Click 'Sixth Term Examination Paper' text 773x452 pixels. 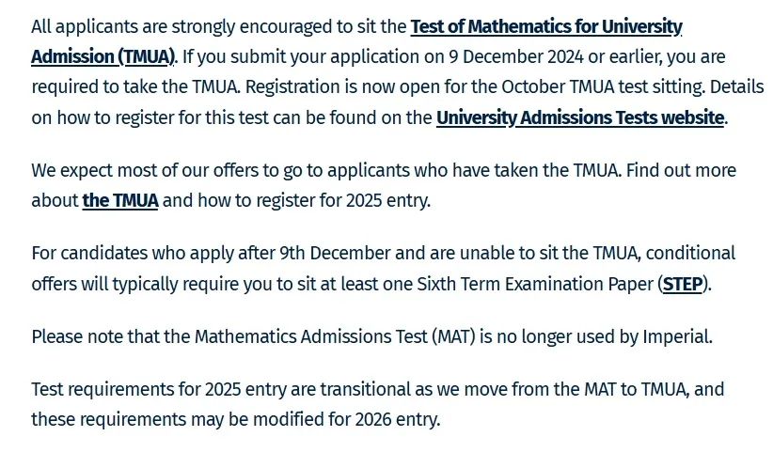535,284
